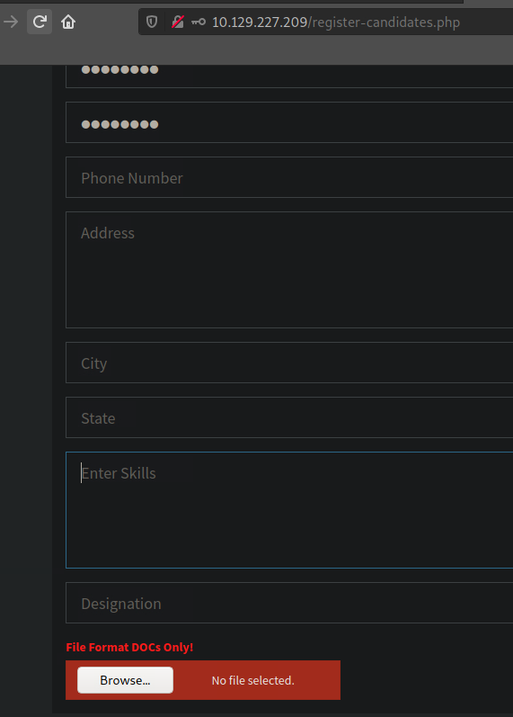Focus the Designation field
Image resolution: width=513 pixels, height=717 pixels.
tap(289, 603)
